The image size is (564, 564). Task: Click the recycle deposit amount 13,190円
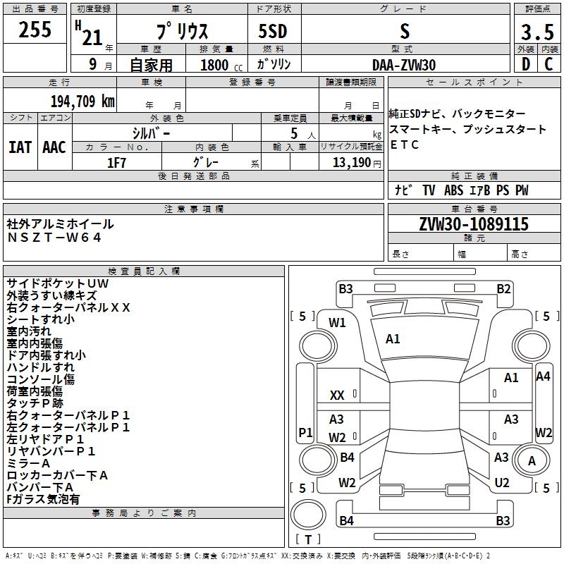pyautogui.click(x=351, y=162)
